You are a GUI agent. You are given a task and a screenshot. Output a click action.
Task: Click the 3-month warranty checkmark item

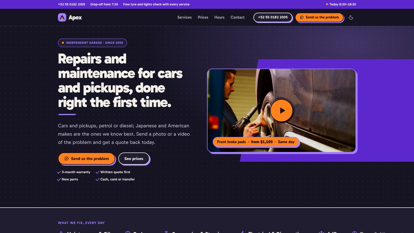74,172
